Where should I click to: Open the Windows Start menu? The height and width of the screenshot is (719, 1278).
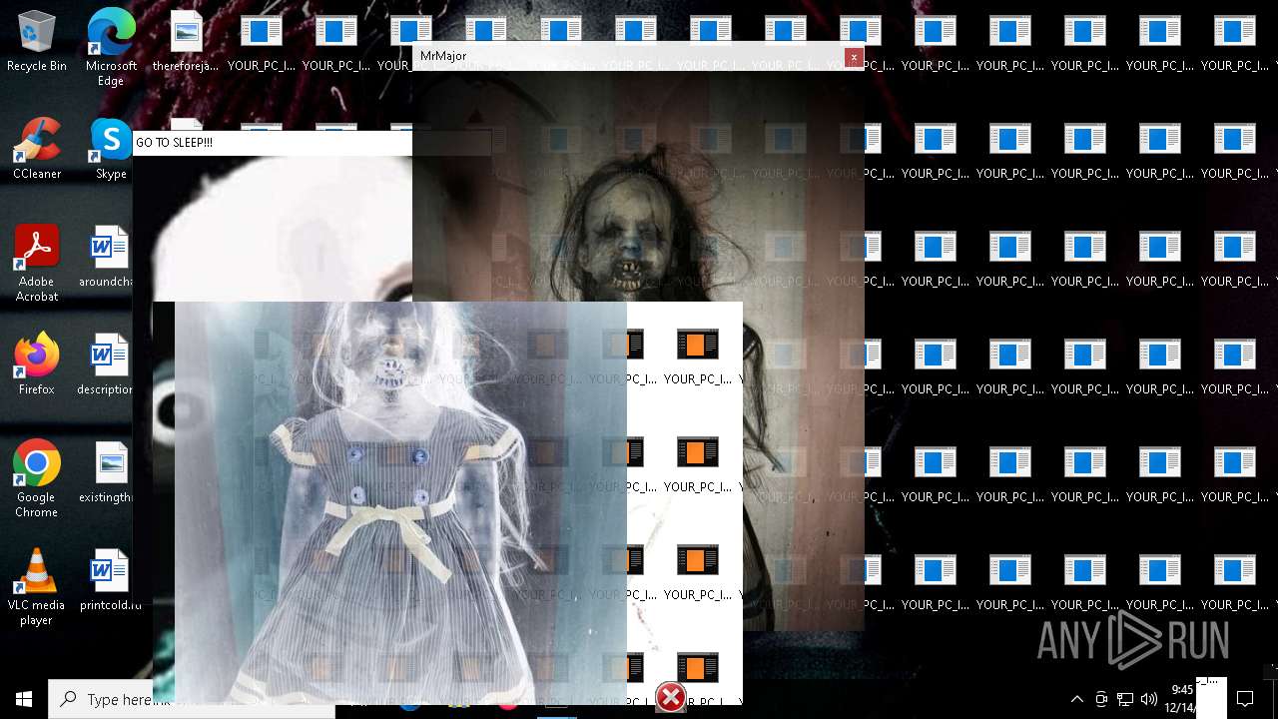pos(24,699)
